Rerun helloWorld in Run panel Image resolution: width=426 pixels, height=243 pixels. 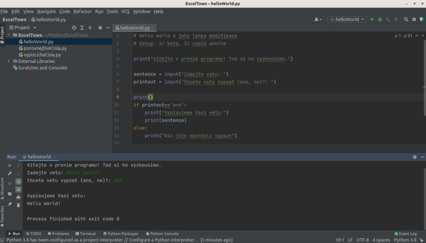10,165
